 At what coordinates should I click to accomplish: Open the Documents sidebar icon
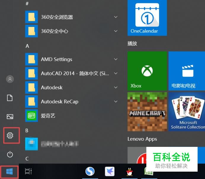click(x=10, y=98)
